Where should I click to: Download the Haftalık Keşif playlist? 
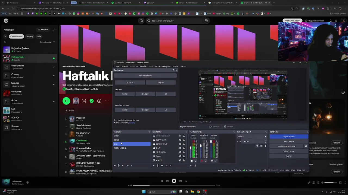point(99,101)
